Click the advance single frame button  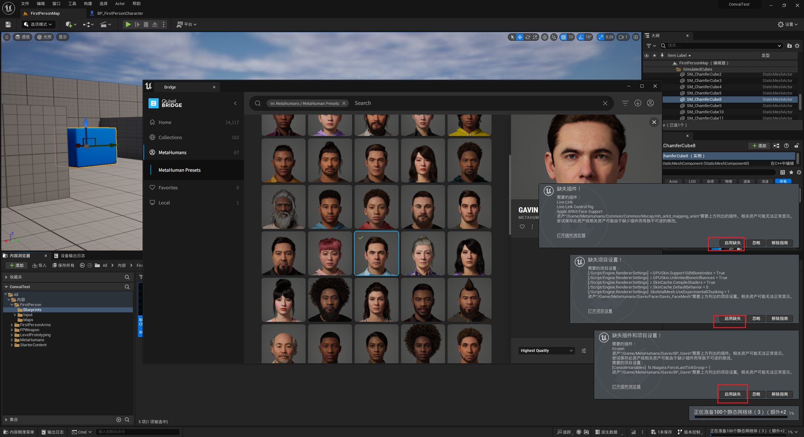137,24
